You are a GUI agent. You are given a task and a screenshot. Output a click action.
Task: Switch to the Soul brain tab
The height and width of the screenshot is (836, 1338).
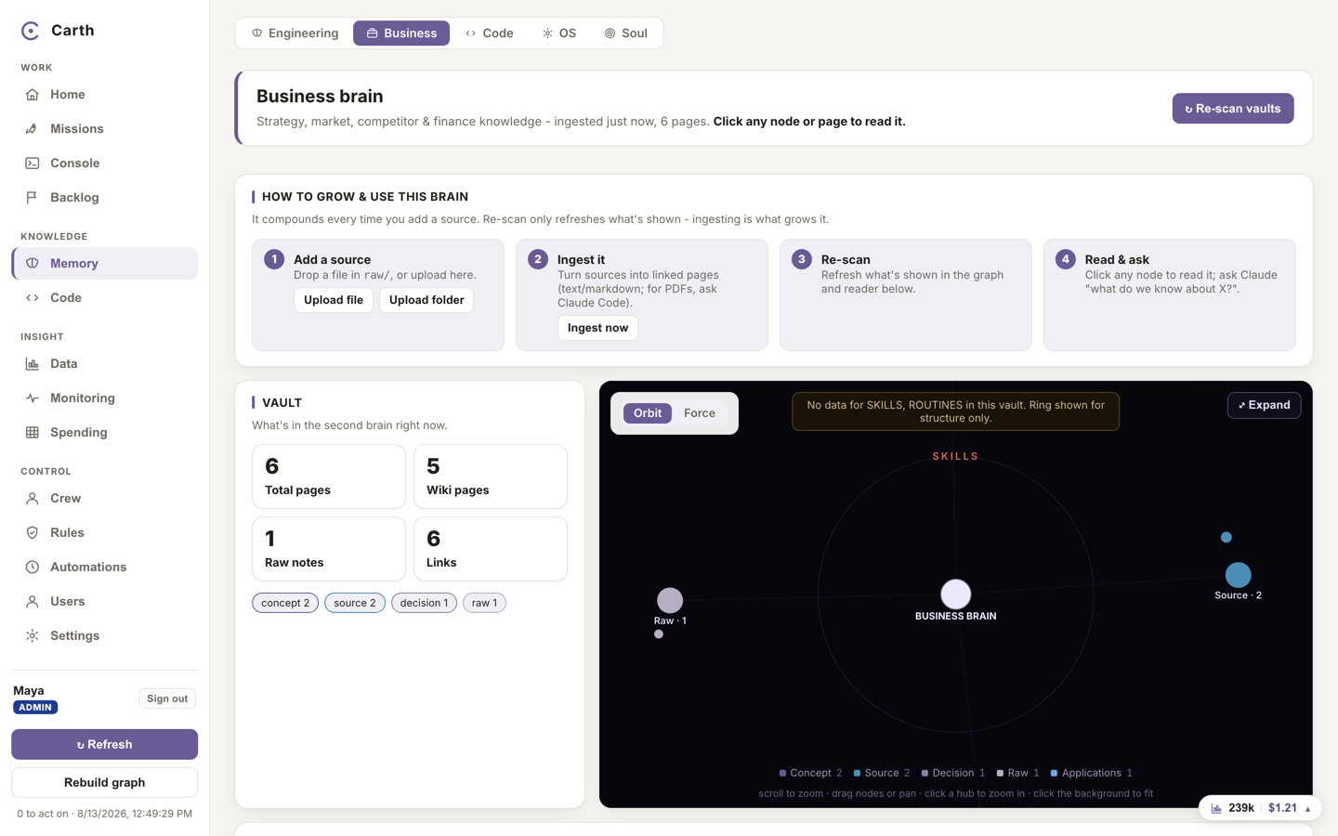coord(626,33)
